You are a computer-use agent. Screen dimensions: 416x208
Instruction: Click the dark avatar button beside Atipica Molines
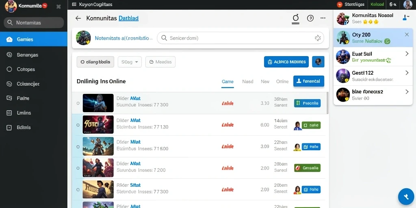[318, 62]
